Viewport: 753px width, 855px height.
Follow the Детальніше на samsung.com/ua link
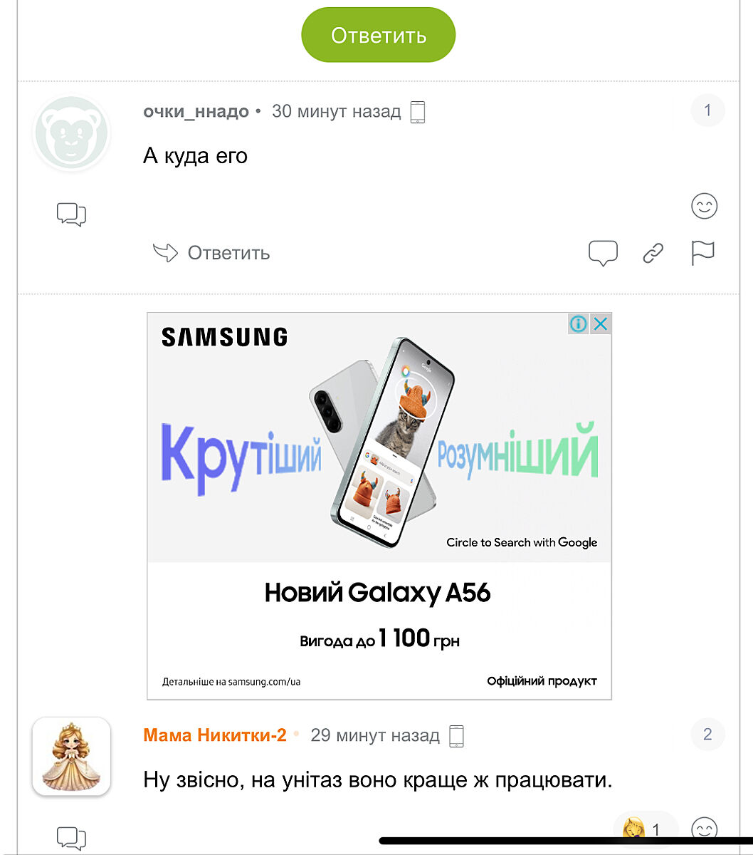[231, 682]
